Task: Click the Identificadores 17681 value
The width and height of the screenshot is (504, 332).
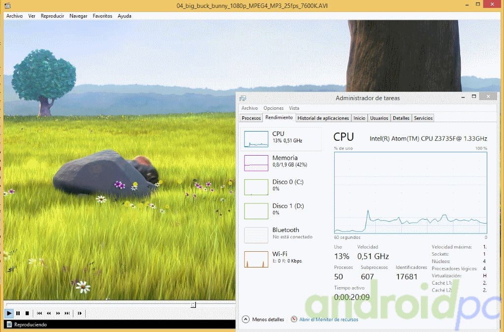Action: [407, 277]
